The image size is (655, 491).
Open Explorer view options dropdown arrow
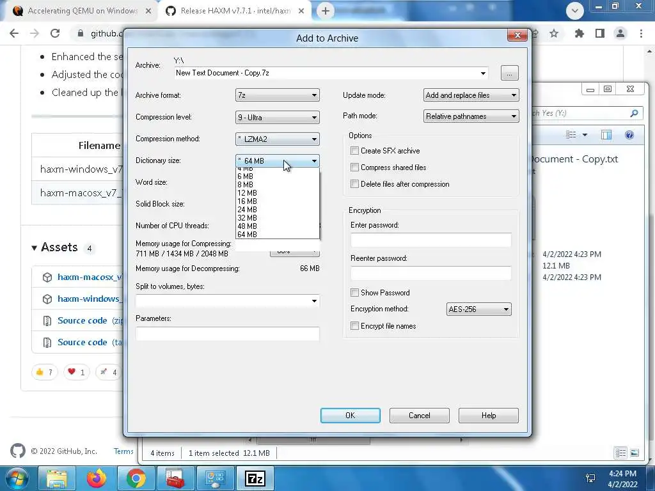(x=585, y=135)
